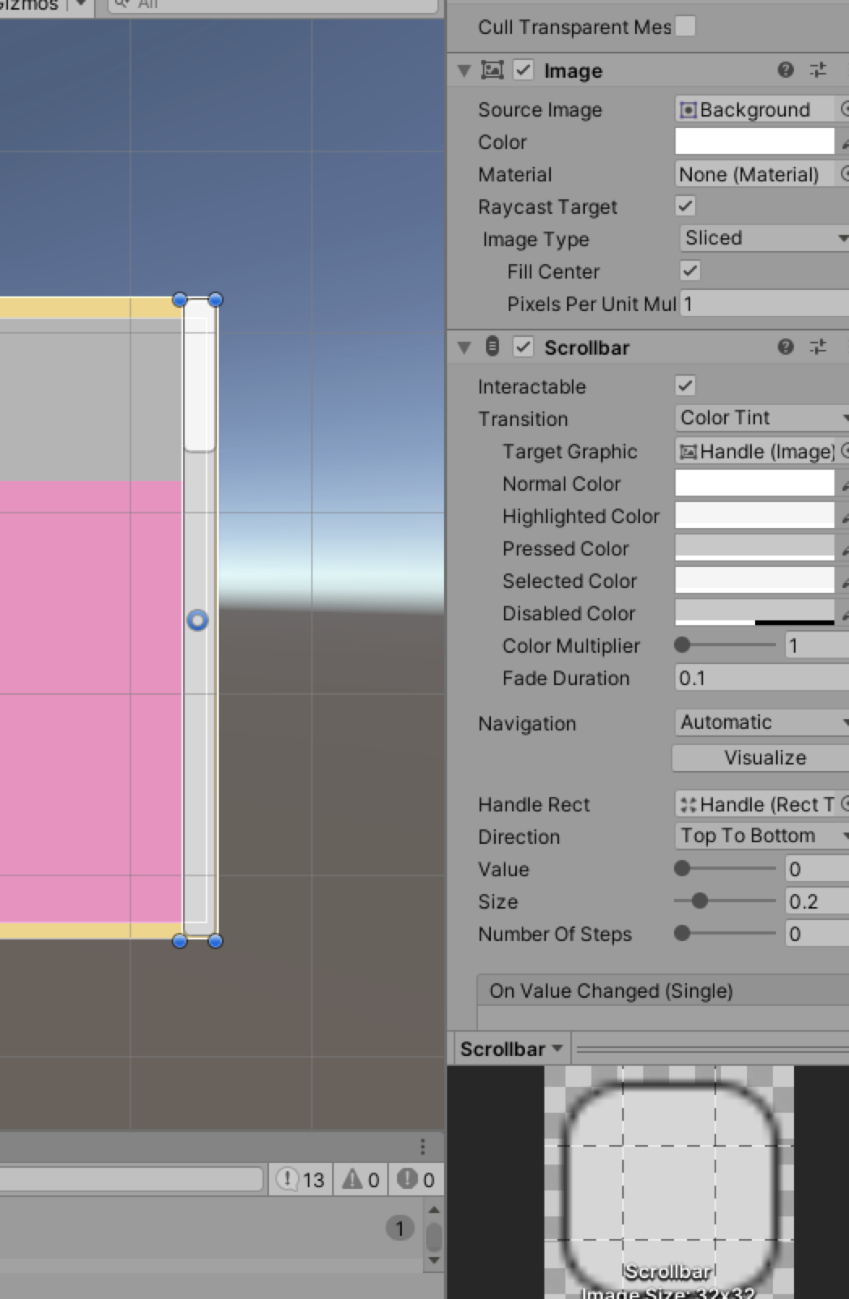Toggle the Interactable checkbox

[x=685, y=385]
